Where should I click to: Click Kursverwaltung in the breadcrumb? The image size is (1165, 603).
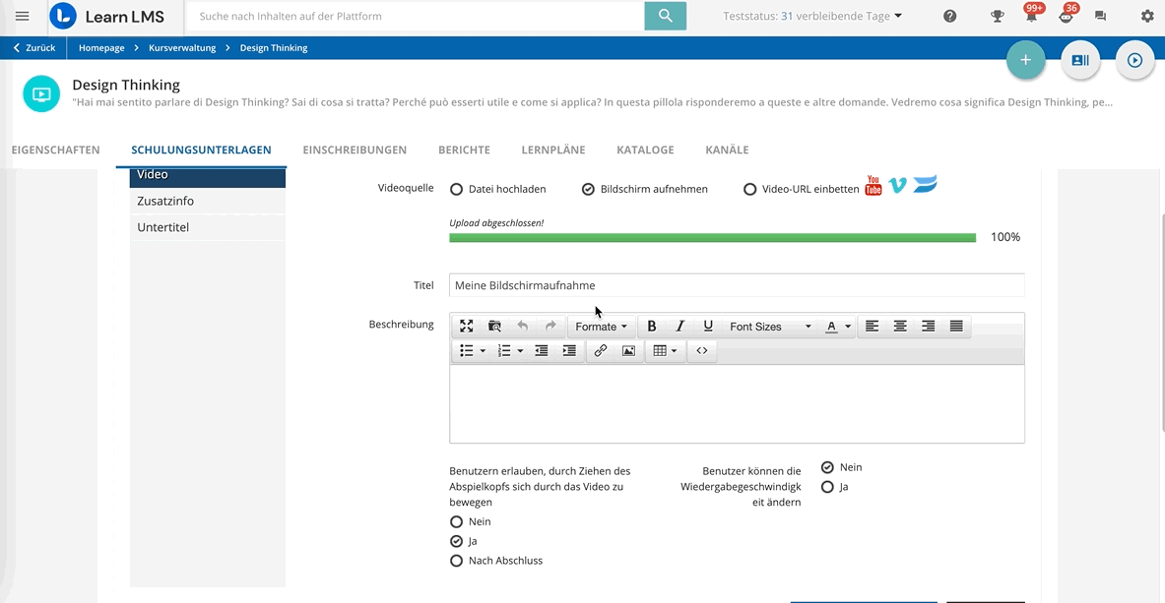(182, 48)
